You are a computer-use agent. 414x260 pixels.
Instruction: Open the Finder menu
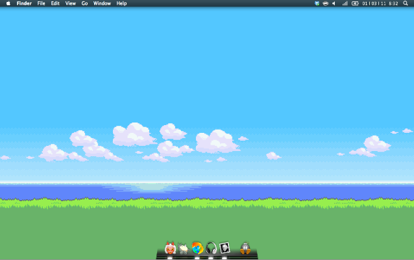pos(24,3)
